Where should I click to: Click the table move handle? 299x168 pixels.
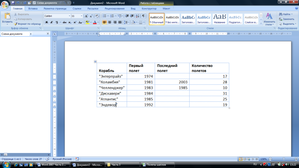pyautogui.click(x=95, y=61)
